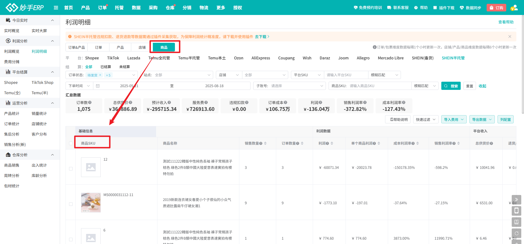
Task: Click the feedback edit floating icon
Action: pyautogui.click(x=516, y=222)
